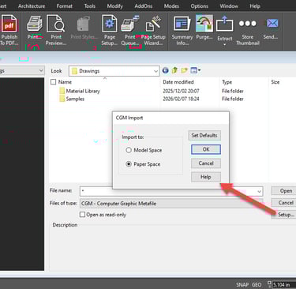
Task: Open the Modify menu
Action: 114,6
